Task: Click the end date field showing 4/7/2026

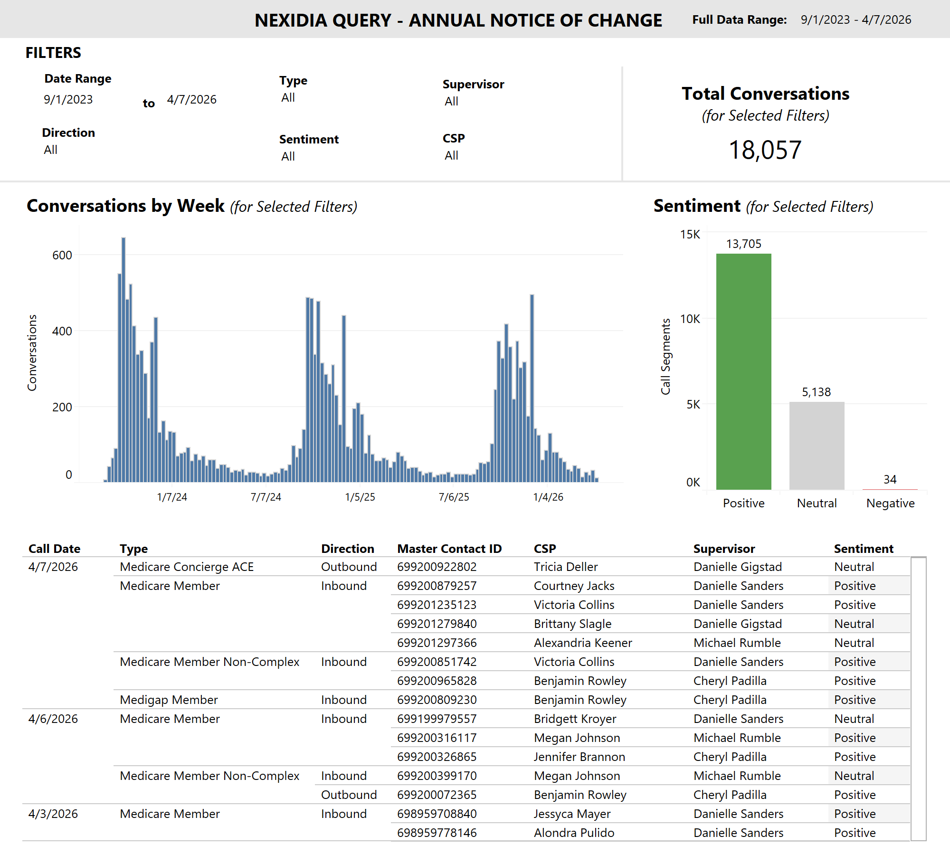Action: (x=191, y=100)
